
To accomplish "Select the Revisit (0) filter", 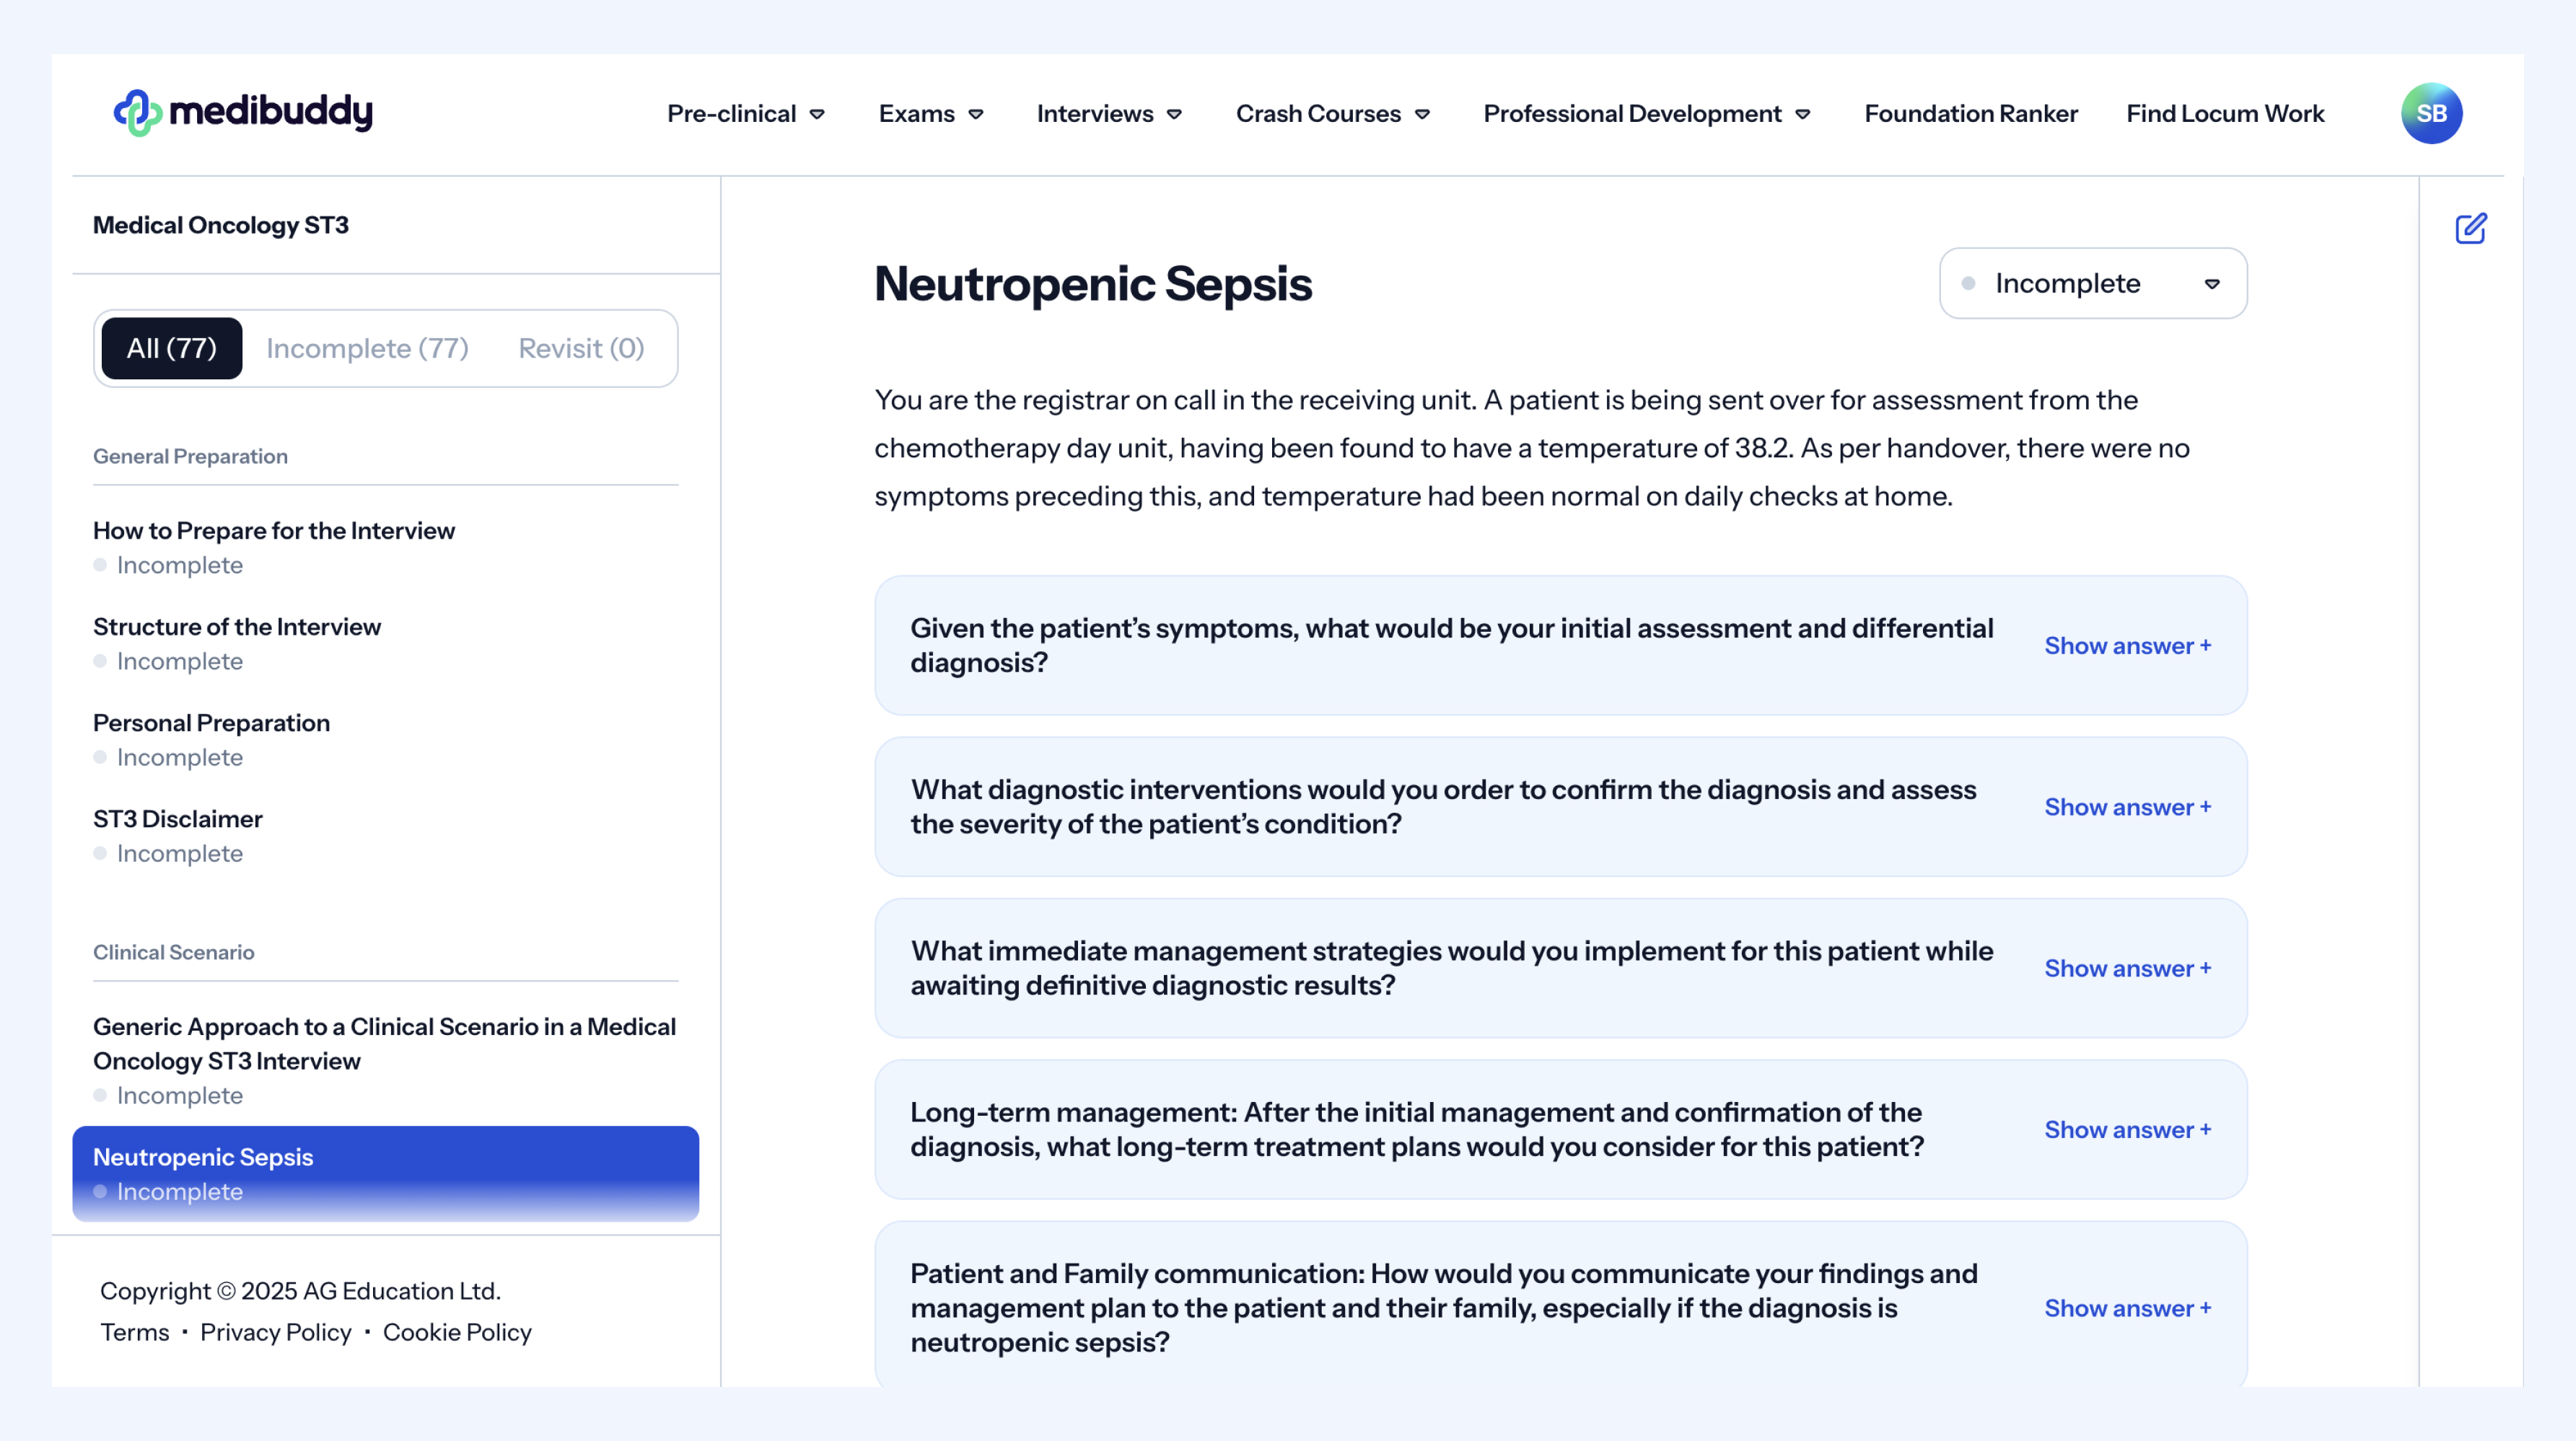I will click(581, 348).
